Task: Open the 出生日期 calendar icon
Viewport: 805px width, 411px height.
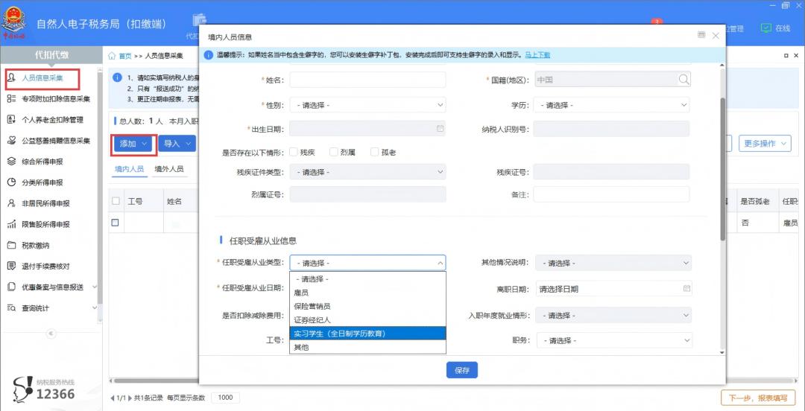Action: [x=440, y=129]
